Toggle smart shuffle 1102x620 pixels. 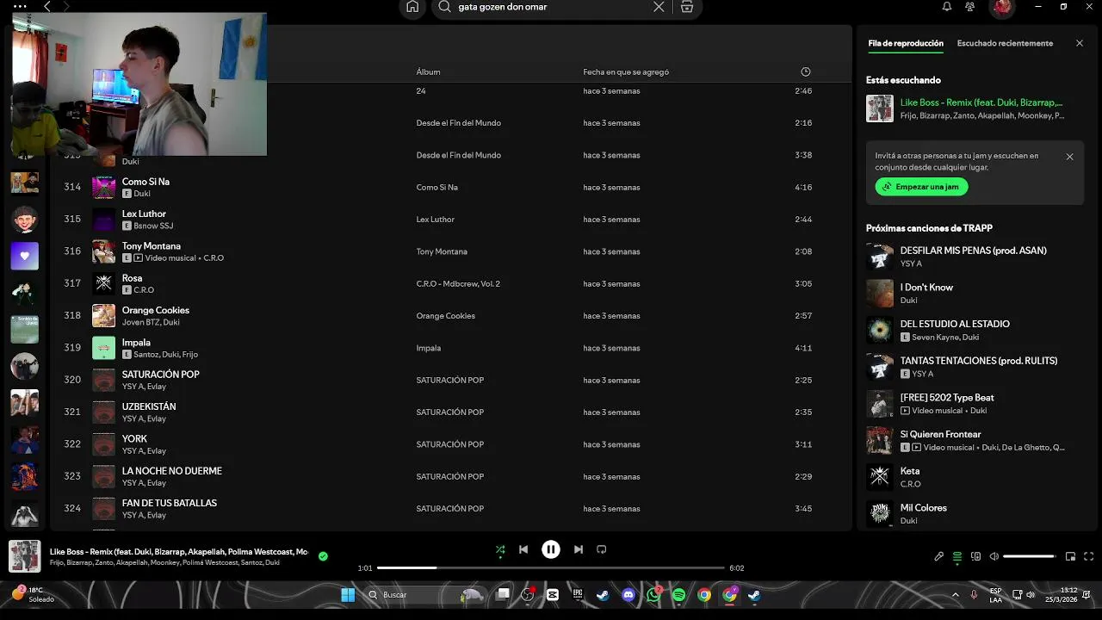[500, 549]
